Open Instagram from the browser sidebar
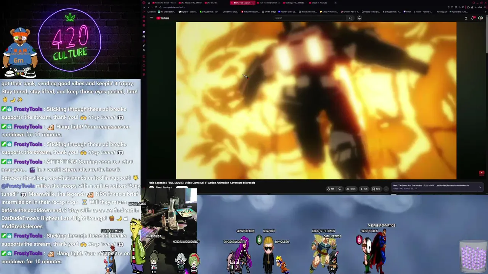Viewport: 488px width, 274px height. [x=144, y=41]
